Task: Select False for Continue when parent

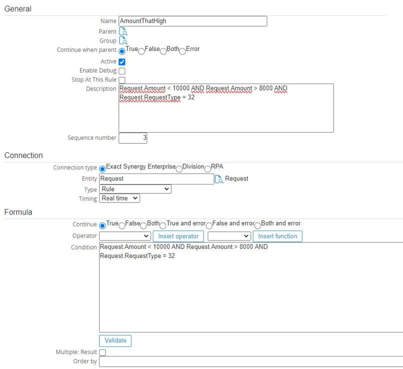Action: pos(141,51)
